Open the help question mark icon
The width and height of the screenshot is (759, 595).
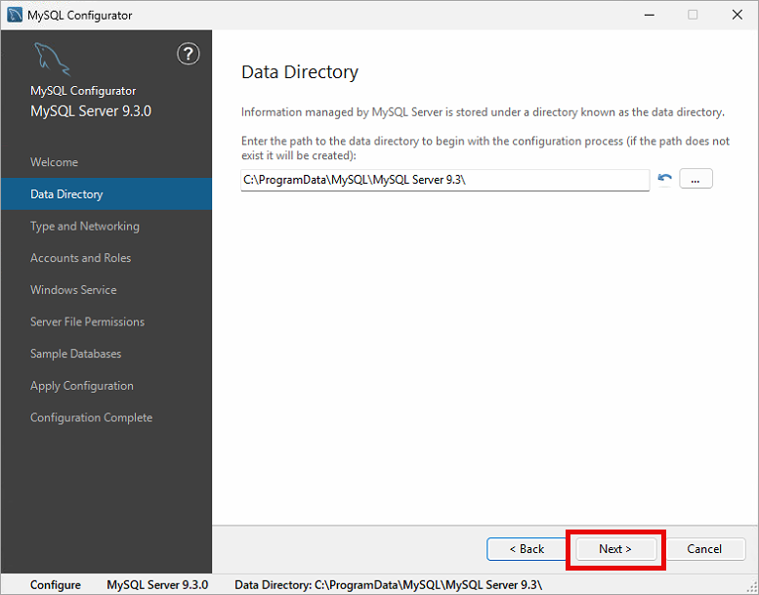(x=189, y=54)
